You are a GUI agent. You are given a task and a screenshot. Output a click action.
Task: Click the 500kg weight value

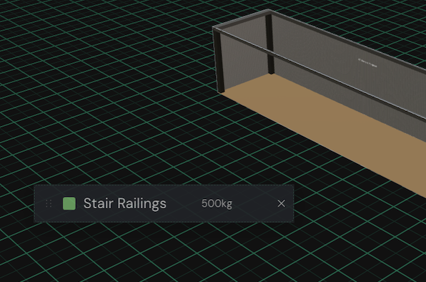point(217,203)
